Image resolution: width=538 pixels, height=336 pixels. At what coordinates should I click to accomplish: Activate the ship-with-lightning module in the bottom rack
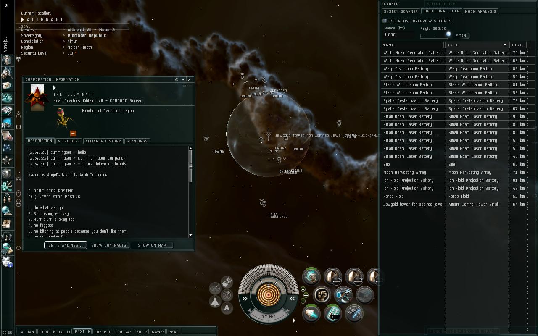354,313
